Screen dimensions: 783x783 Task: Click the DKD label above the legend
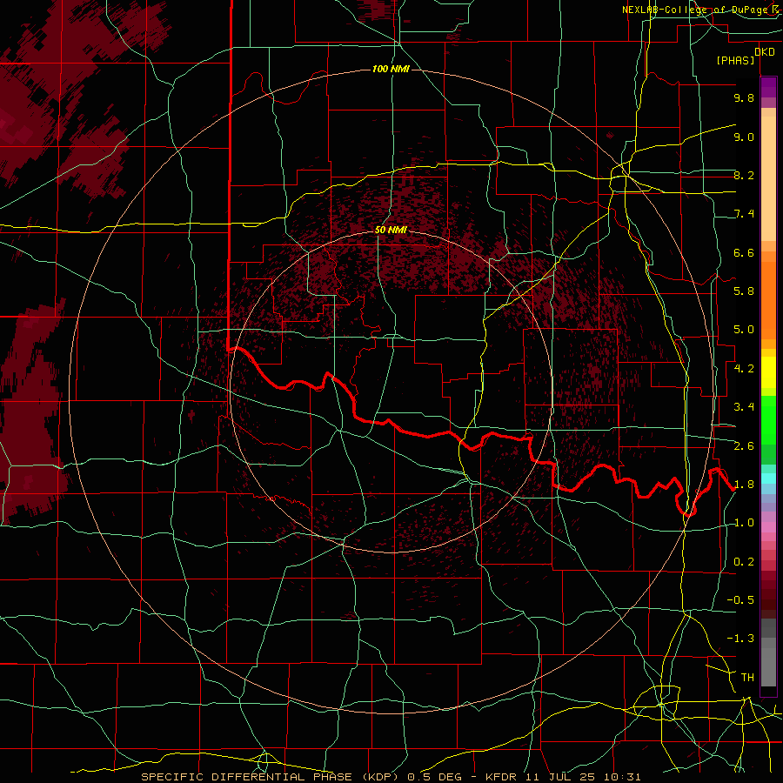(765, 52)
